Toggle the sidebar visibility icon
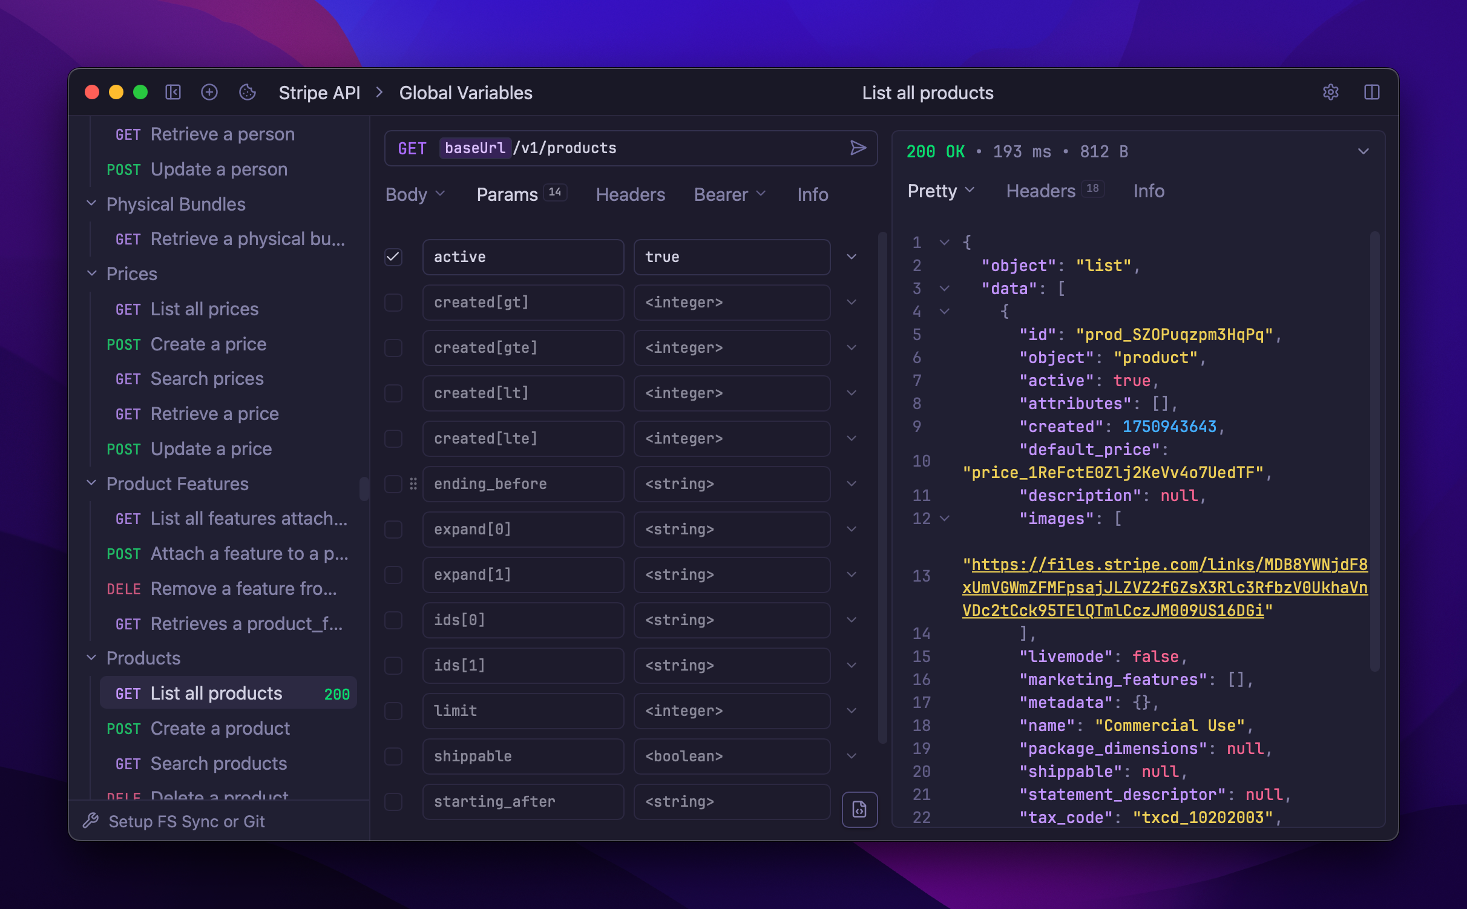Viewport: 1467px width, 909px height. [x=173, y=93]
